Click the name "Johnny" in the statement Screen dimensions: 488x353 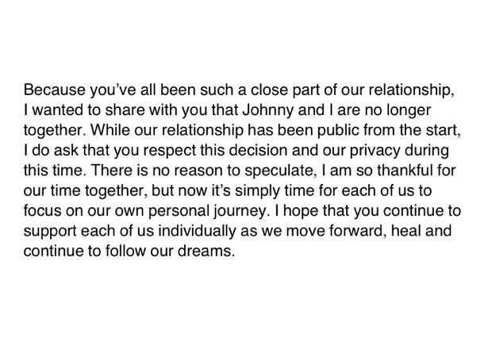[x=267, y=110]
